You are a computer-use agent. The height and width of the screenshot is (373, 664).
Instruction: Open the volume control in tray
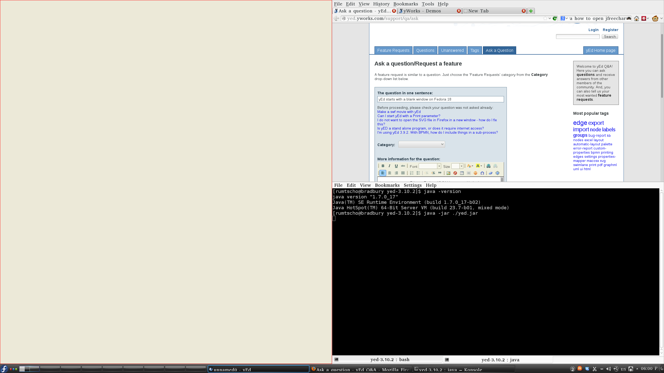point(608,369)
